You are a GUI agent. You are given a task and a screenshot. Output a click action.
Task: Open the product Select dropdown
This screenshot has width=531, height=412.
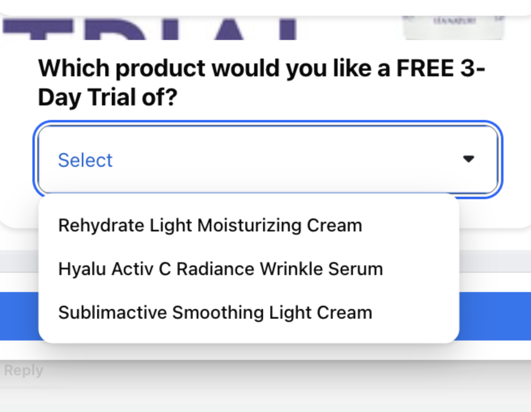click(x=267, y=160)
